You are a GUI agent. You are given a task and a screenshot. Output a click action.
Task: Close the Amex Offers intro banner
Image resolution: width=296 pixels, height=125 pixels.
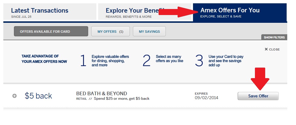[272, 49]
